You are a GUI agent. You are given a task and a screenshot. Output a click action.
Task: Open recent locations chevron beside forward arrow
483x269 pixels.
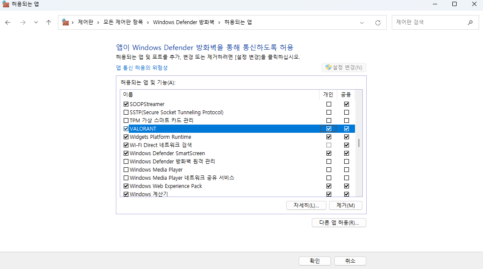(x=36, y=22)
